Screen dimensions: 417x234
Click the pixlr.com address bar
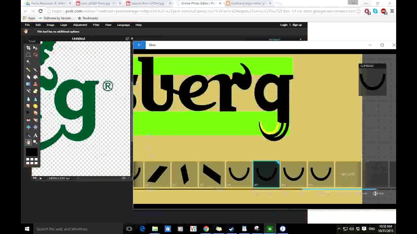tap(204, 11)
